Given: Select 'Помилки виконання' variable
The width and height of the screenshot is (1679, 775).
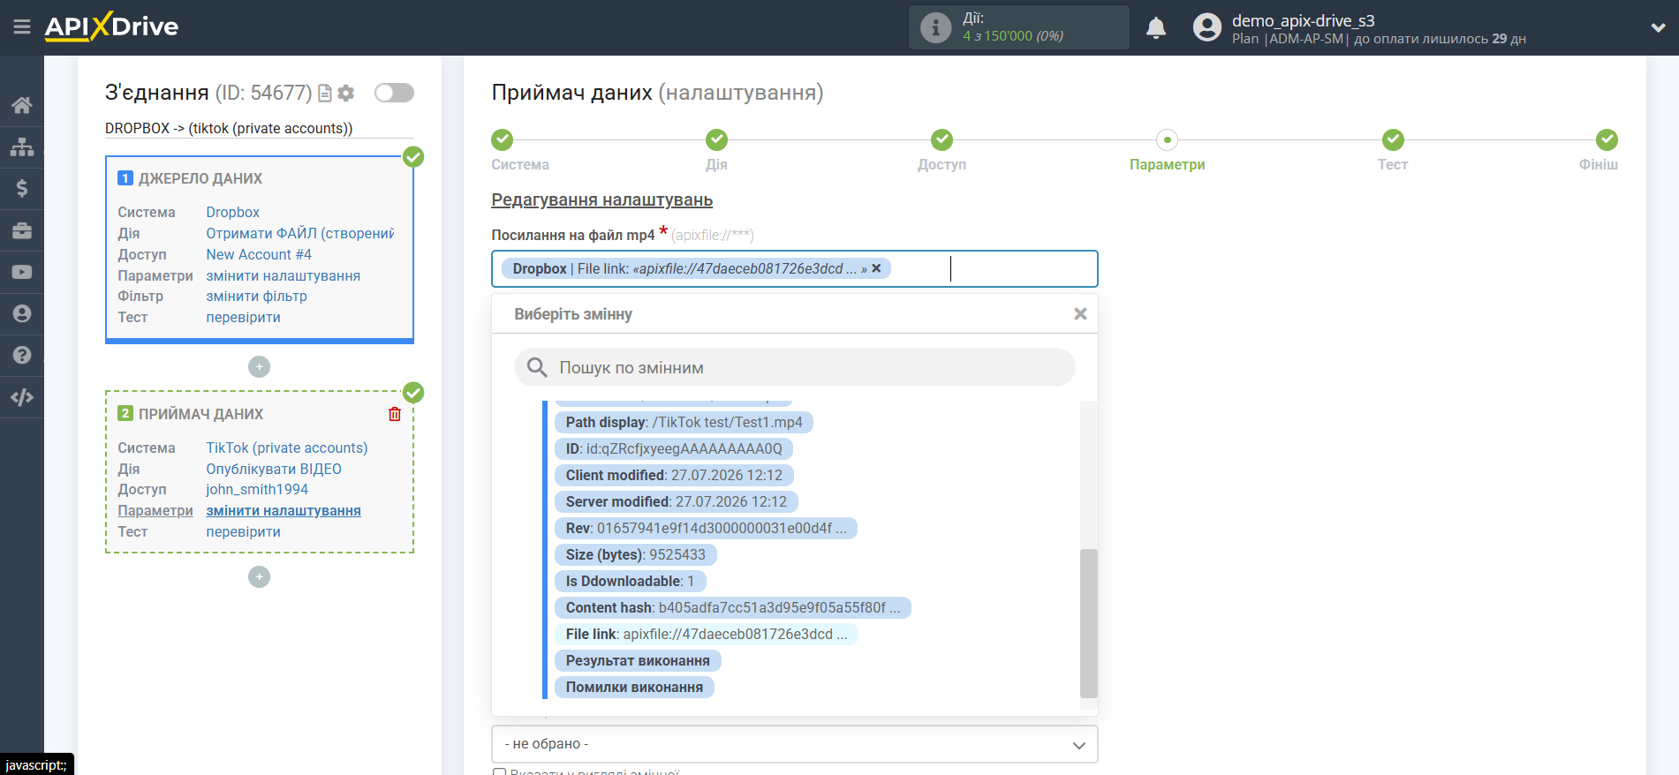Looking at the screenshot, I should pyautogui.click(x=634, y=687).
